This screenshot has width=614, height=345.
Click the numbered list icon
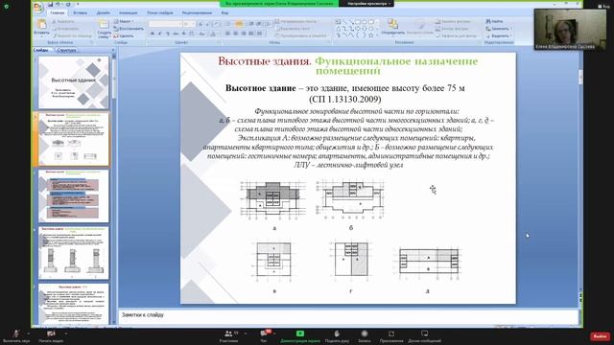(239, 24)
